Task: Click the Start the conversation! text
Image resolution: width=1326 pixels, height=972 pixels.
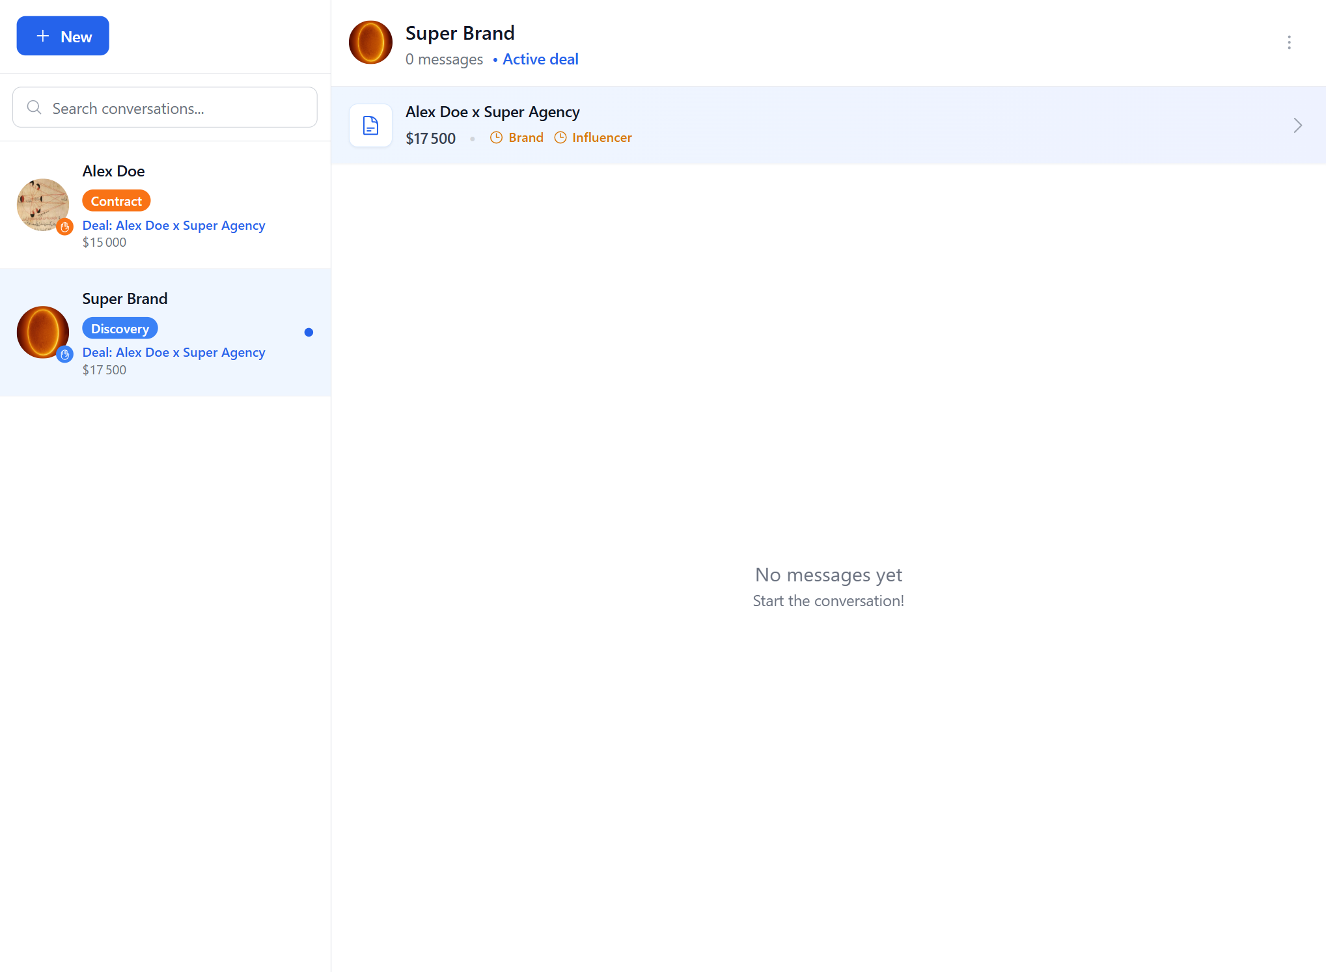Action: pos(828,601)
